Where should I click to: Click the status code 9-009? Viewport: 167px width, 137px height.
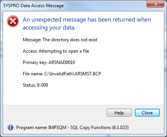(x=42, y=85)
